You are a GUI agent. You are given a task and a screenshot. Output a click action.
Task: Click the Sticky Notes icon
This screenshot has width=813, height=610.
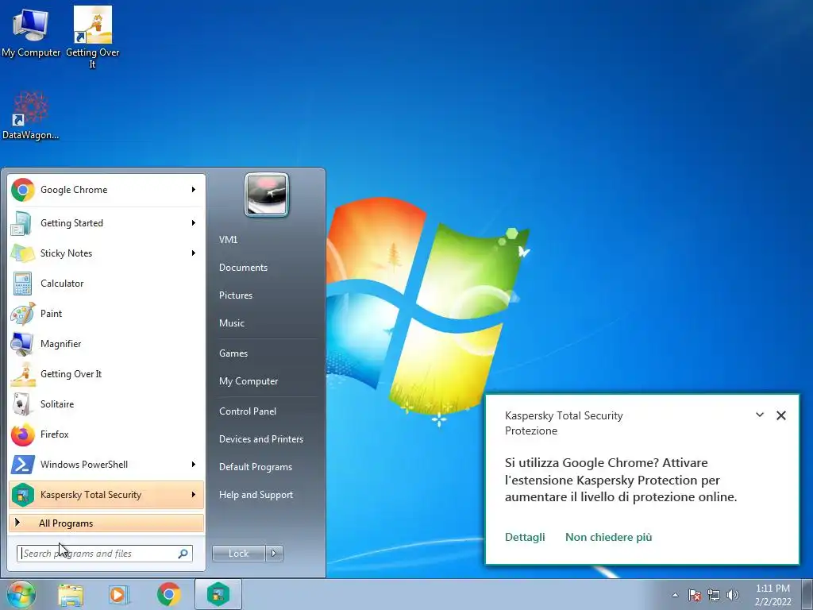(23, 253)
